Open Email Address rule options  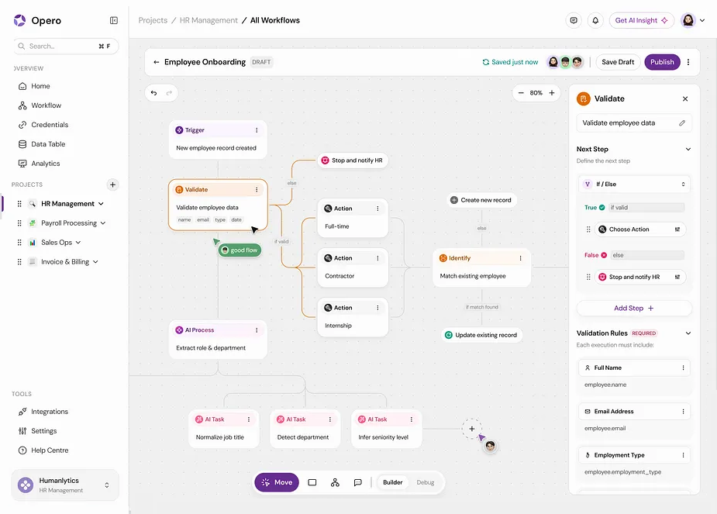(x=683, y=412)
